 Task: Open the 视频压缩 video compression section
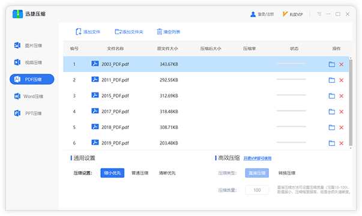tap(28, 62)
